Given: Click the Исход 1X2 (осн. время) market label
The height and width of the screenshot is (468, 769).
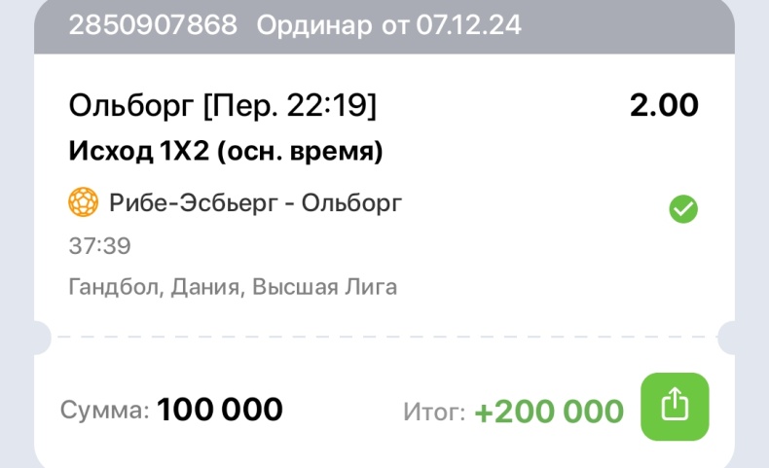Looking at the screenshot, I should click(x=226, y=151).
